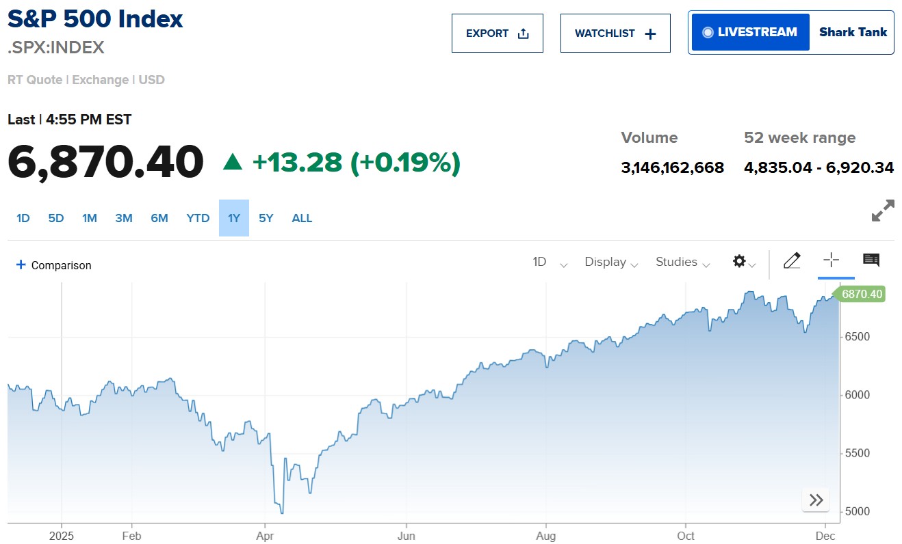Switch to the 5Y tab

266,218
